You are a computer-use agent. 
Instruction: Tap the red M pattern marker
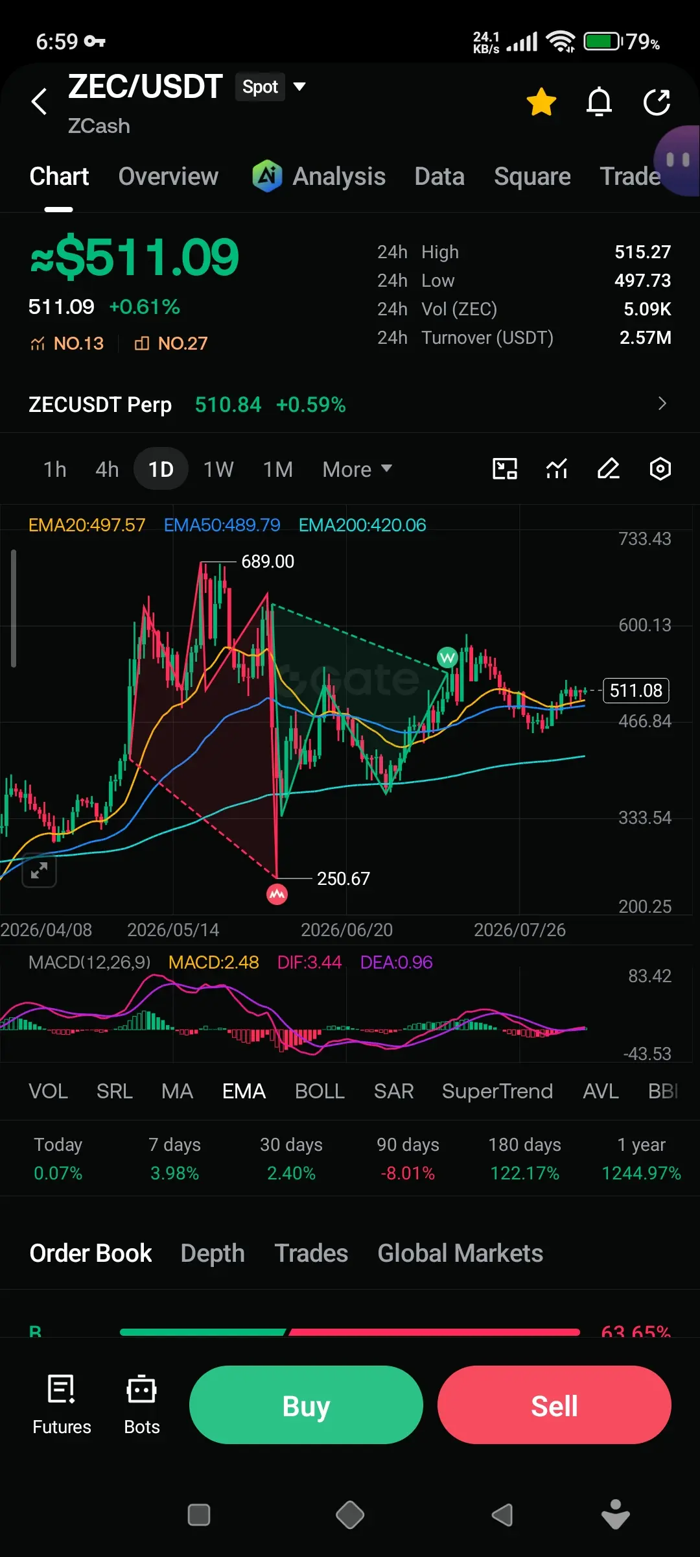277,895
